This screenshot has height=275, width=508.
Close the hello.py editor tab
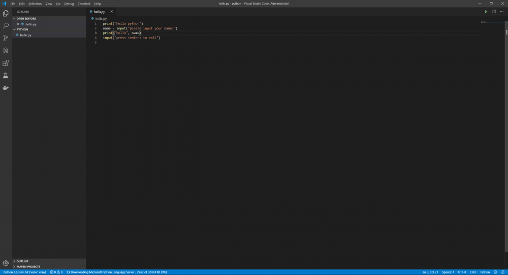click(111, 12)
